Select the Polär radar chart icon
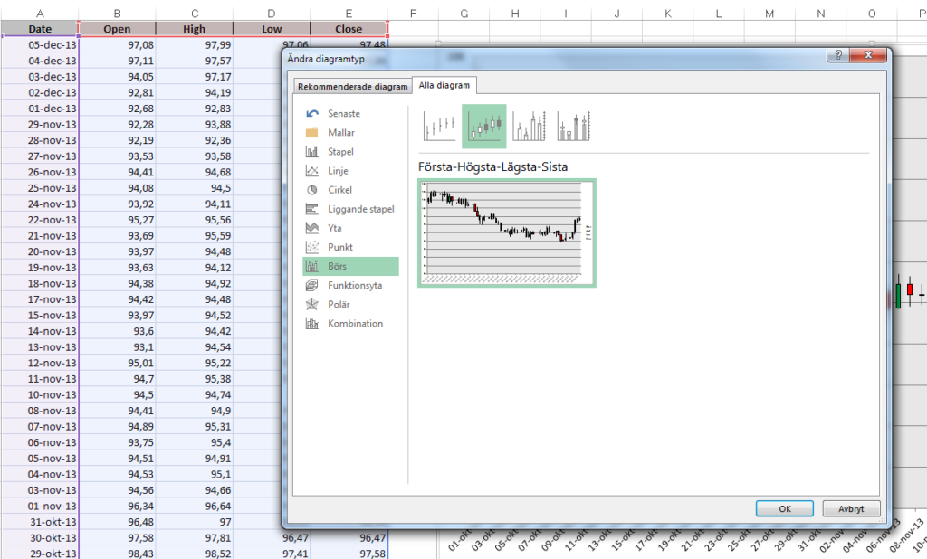 click(312, 304)
